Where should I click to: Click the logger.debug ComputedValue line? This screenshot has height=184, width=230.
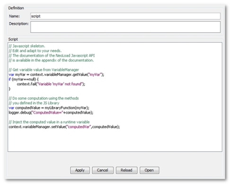(x=51, y=113)
